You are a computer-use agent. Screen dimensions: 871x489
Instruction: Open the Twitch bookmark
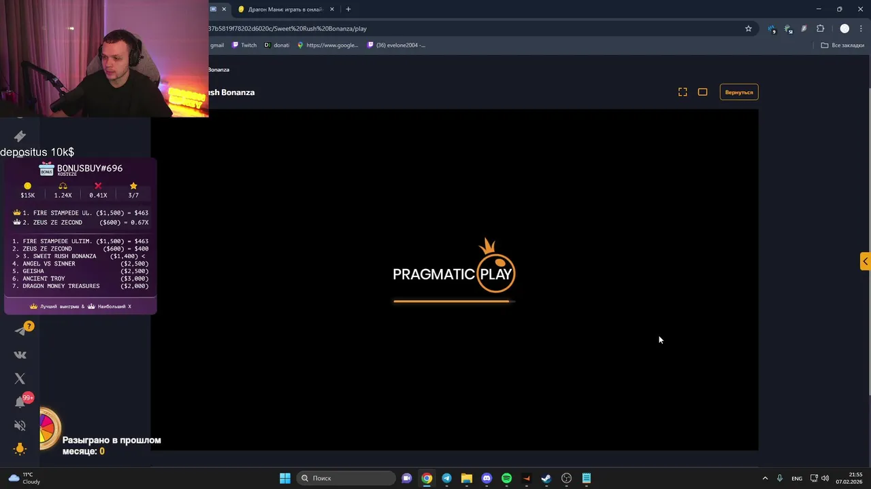(244, 46)
